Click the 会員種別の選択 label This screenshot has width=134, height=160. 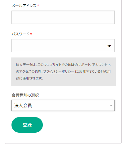click(x=25, y=95)
